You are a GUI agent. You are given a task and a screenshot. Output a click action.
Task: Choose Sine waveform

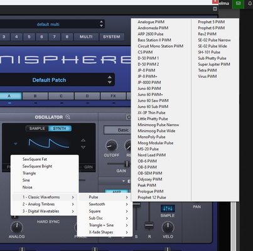point(26,180)
